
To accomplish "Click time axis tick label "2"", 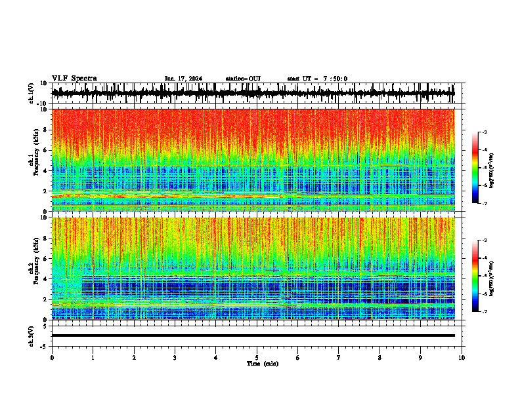I will (134, 358).
